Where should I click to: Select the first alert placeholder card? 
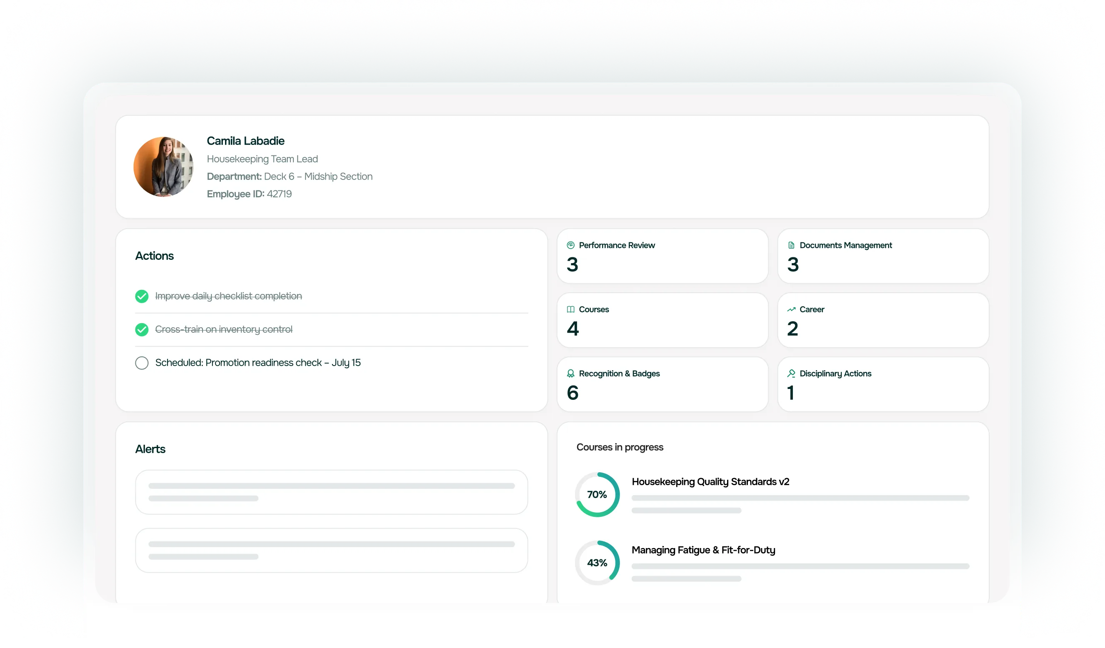[332, 492]
